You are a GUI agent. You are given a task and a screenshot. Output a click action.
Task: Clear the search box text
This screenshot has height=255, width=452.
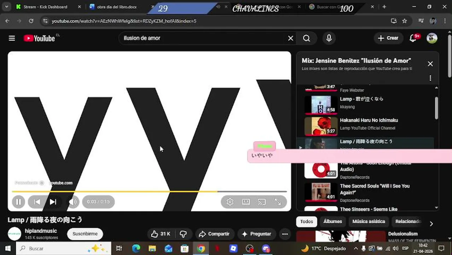click(x=291, y=38)
